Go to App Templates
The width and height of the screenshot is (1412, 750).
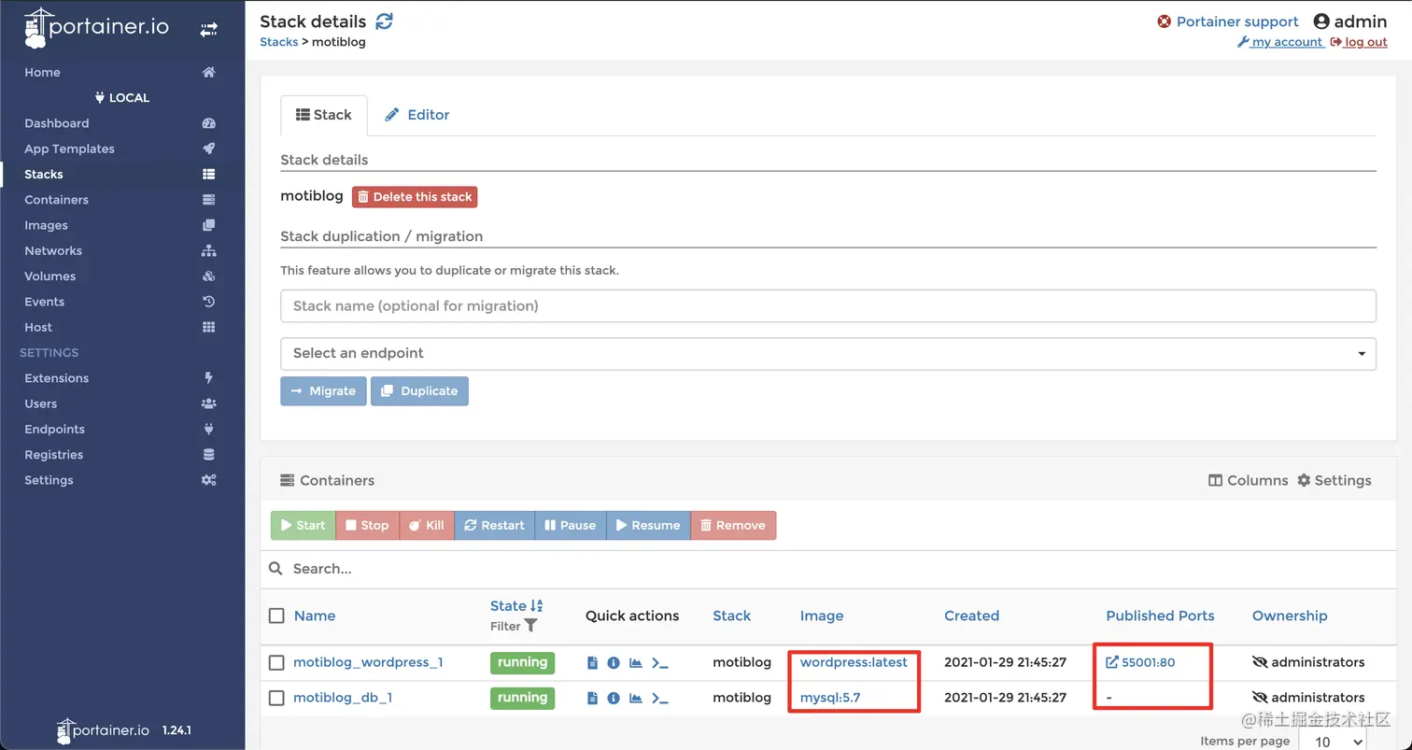pos(69,149)
